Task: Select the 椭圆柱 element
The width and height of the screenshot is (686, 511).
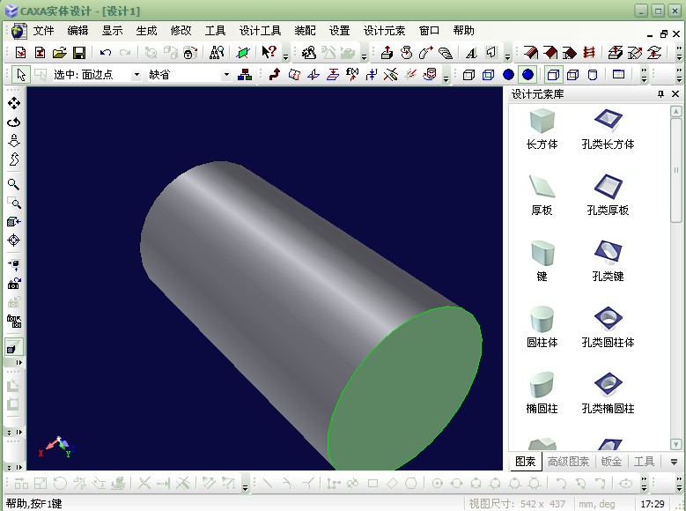Action: pyautogui.click(x=542, y=393)
